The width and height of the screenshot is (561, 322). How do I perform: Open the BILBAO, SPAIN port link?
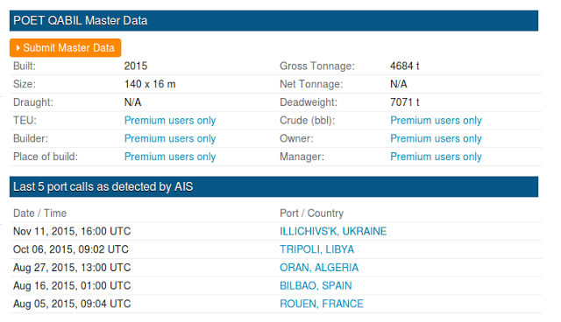click(x=316, y=285)
